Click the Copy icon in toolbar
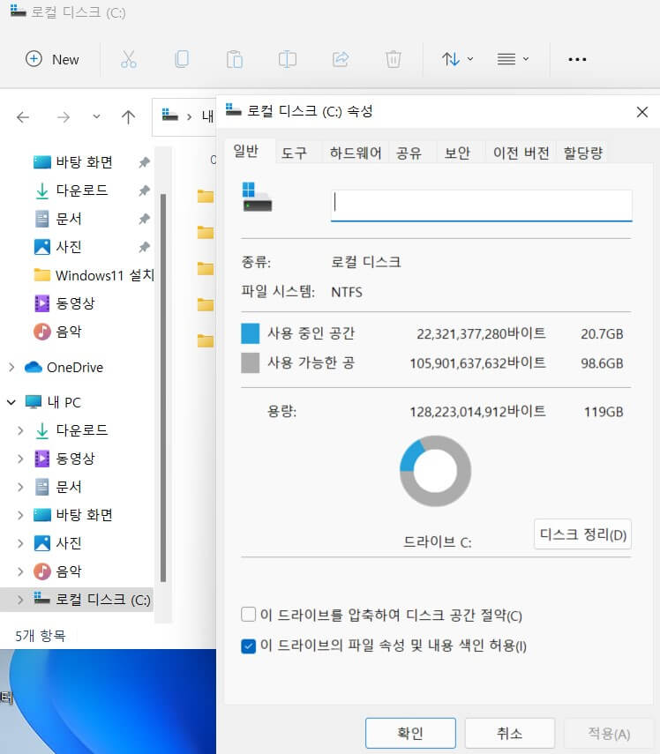The image size is (660, 754). pos(182,59)
